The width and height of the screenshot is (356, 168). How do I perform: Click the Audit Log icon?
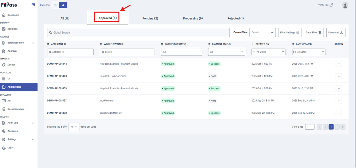4,123
